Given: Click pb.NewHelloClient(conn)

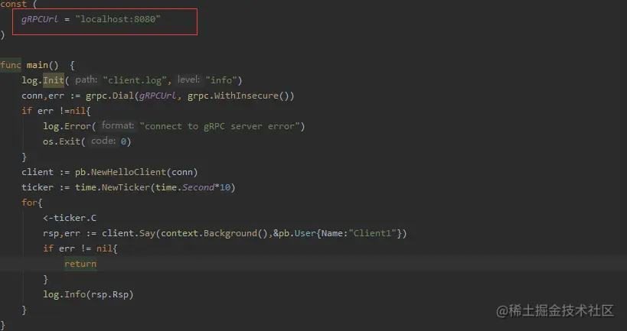Looking at the screenshot, I should [x=136, y=172].
